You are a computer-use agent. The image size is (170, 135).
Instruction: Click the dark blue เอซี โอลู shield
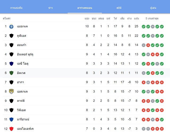(11, 64)
